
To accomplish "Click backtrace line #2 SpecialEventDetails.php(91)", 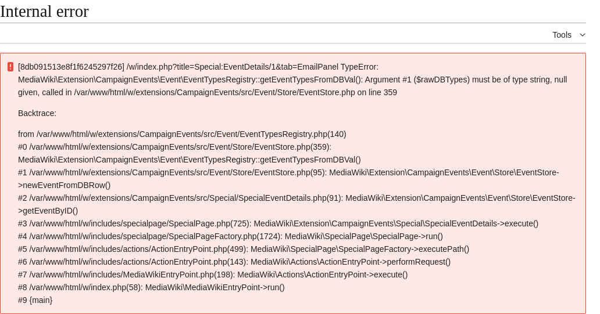I will 297,204.
